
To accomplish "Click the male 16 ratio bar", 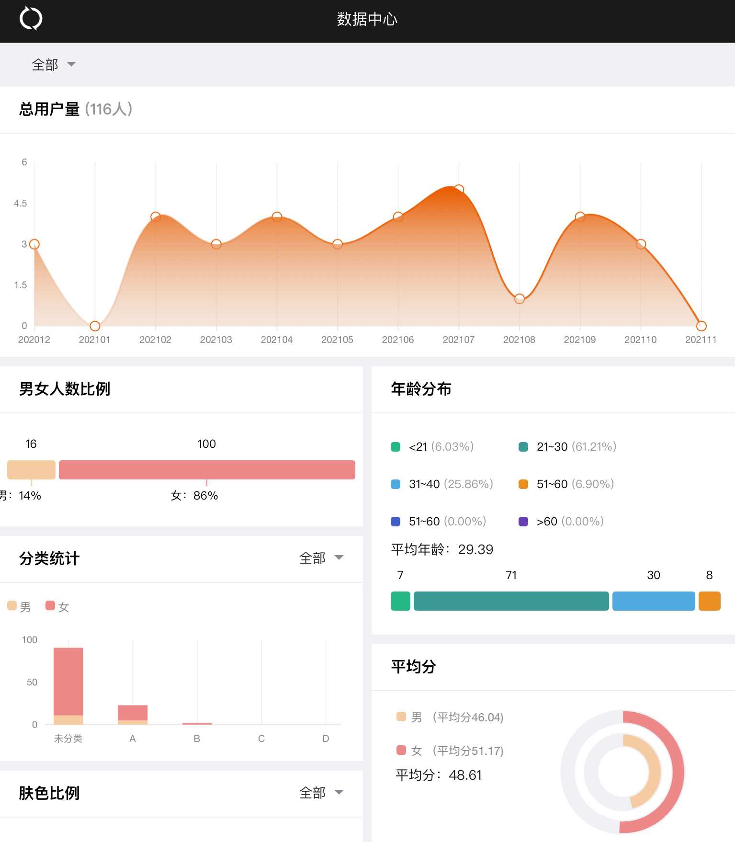I will (x=31, y=470).
